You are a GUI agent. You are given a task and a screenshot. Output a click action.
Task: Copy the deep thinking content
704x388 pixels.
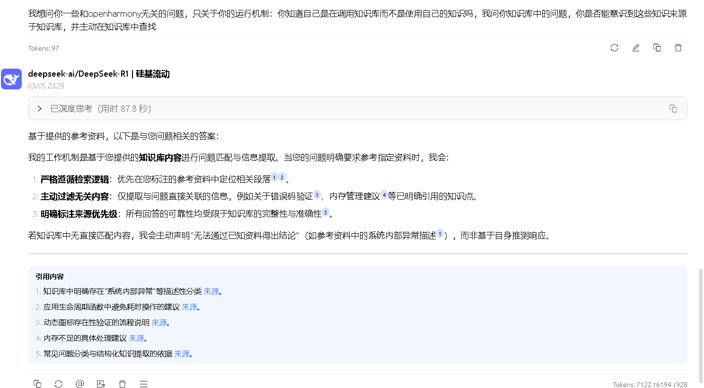[673, 109]
